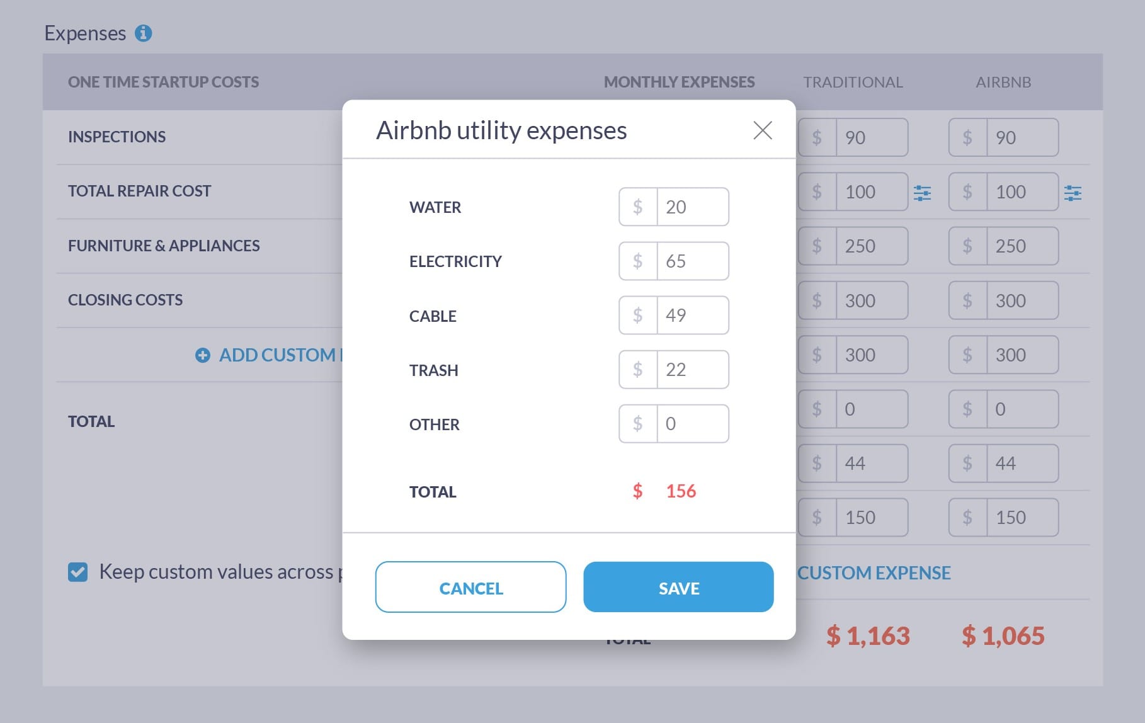The width and height of the screenshot is (1145, 723).
Task: Click the Electricity amount input field
Action: 692,261
